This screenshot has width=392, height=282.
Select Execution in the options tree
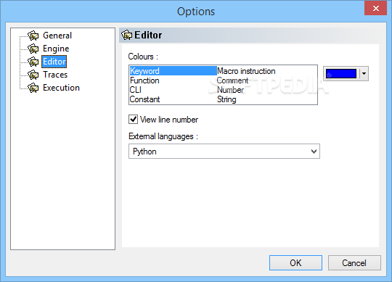click(x=61, y=88)
